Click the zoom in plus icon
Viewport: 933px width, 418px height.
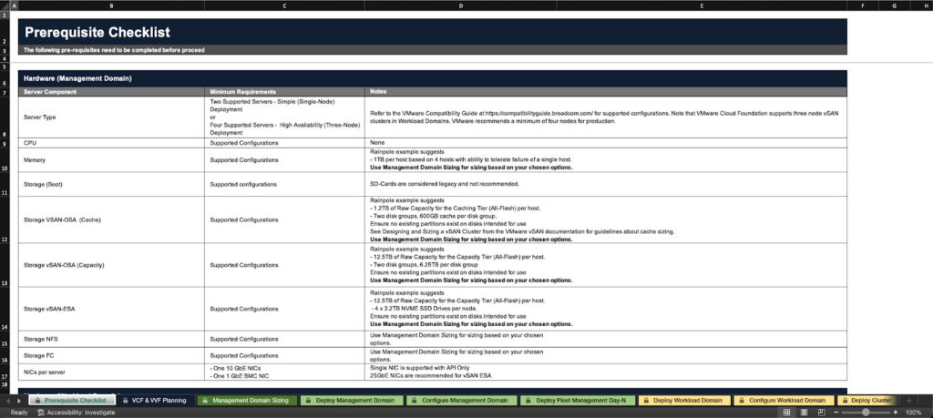pos(896,412)
